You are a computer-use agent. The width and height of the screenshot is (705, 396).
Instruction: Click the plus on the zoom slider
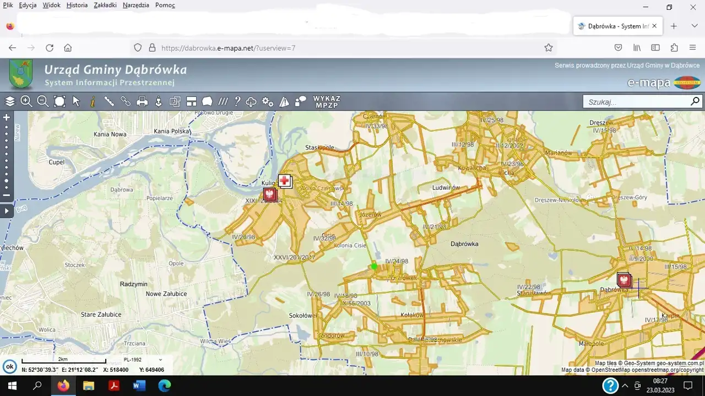[x=7, y=117]
